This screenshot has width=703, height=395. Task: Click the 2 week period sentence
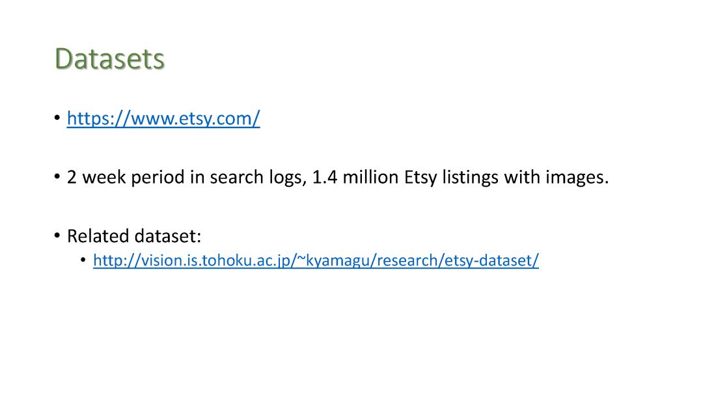[x=338, y=177]
